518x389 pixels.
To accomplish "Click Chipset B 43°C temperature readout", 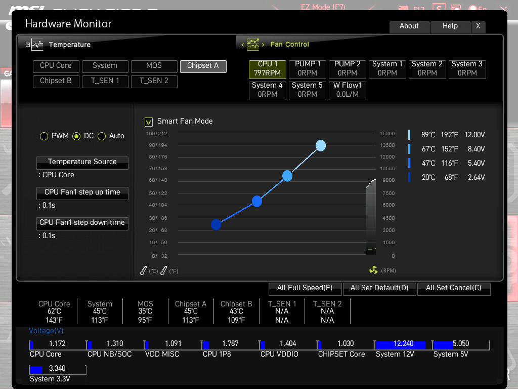I will point(236,312).
